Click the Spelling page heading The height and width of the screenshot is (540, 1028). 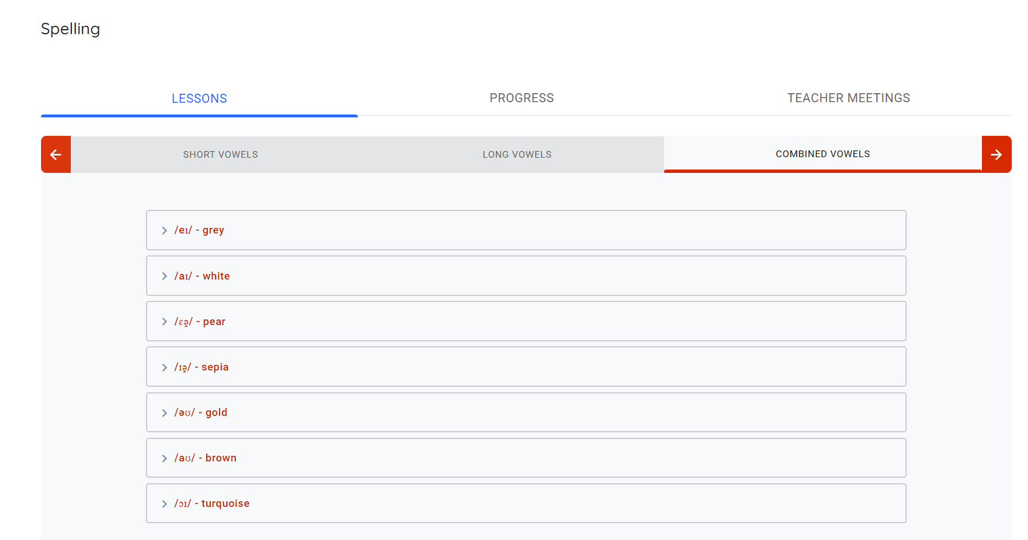(70, 29)
